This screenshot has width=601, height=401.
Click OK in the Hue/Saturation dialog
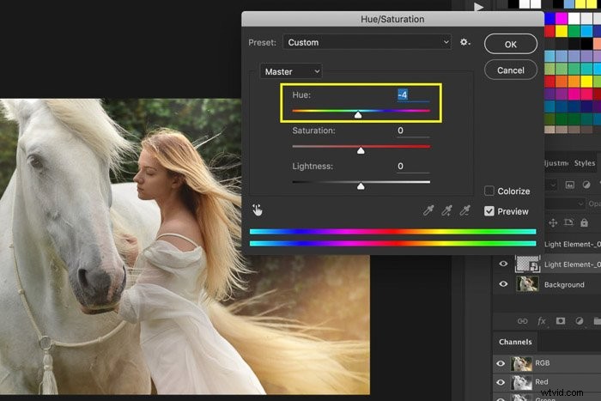tap(511, 44)
